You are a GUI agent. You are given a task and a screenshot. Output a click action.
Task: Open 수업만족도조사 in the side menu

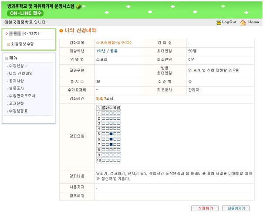22,96
